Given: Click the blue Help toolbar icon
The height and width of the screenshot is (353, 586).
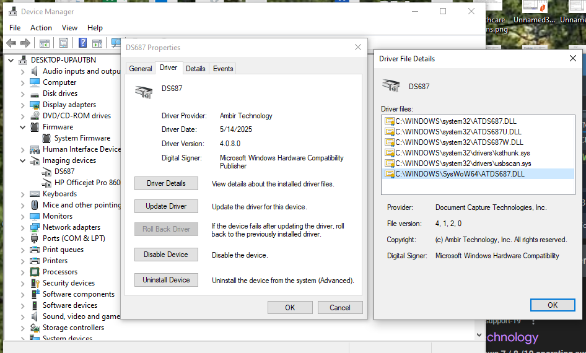Looking at the screenshot, I should [x=82, y=43].
